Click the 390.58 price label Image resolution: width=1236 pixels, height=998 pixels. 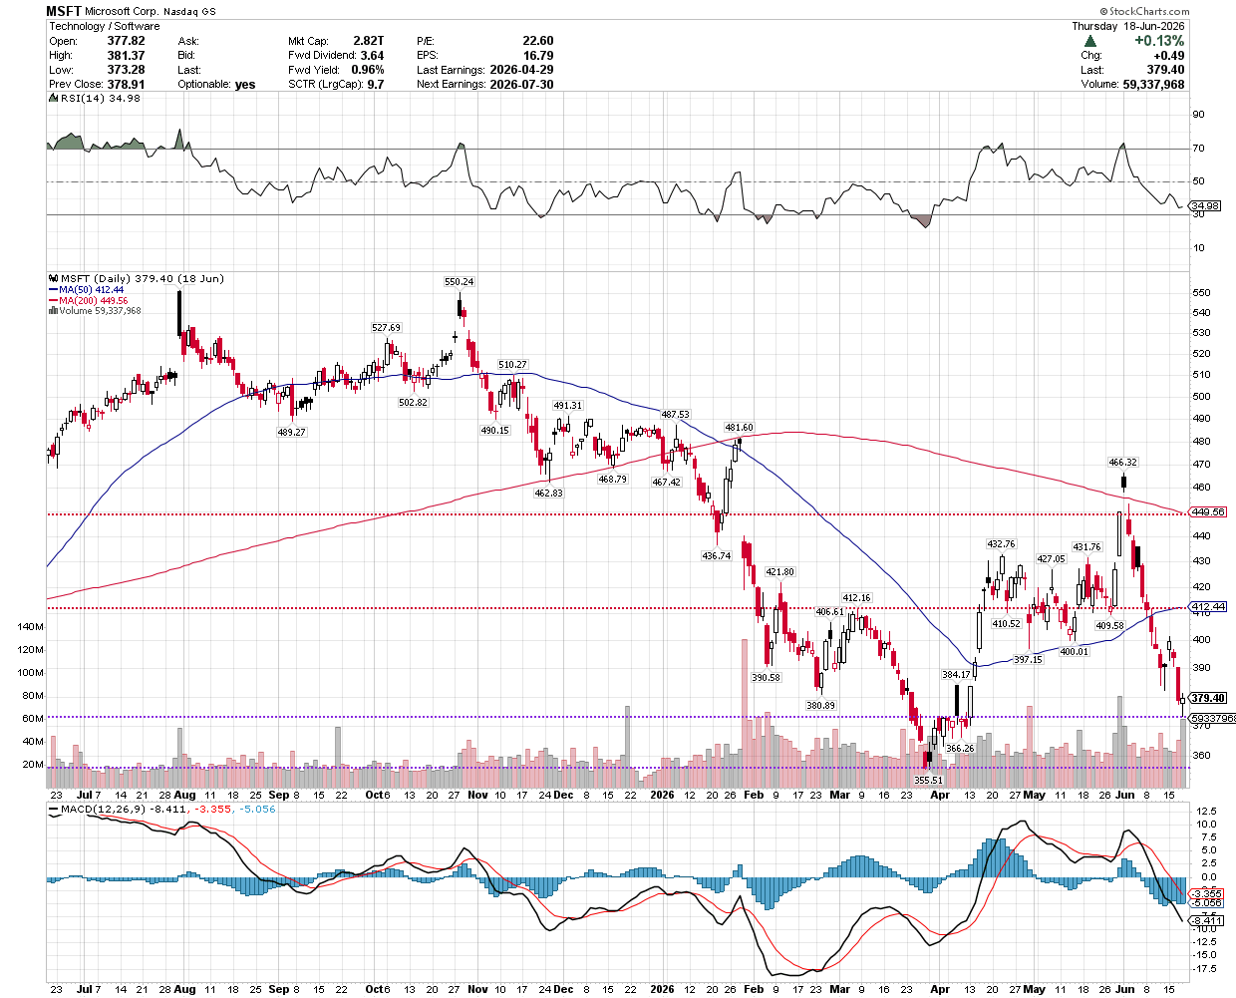(x=766, y=678)
